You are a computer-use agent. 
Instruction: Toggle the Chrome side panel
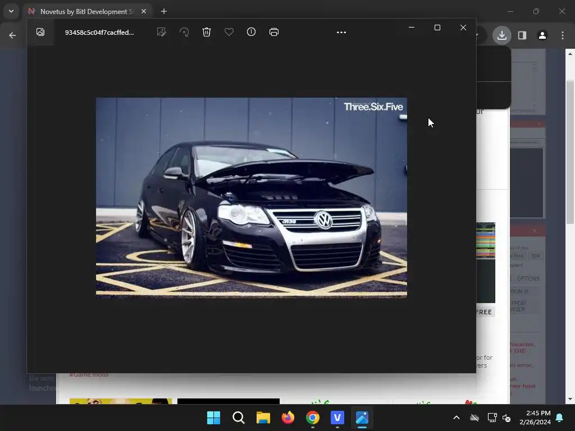pyautogui.click(x=522, y=35)
